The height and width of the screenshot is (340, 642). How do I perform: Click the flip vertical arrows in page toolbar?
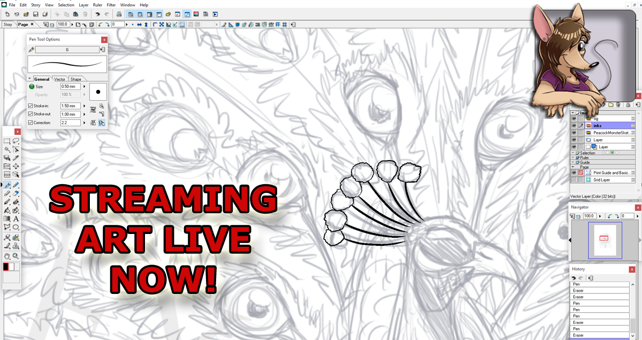[x=146, y=25]
